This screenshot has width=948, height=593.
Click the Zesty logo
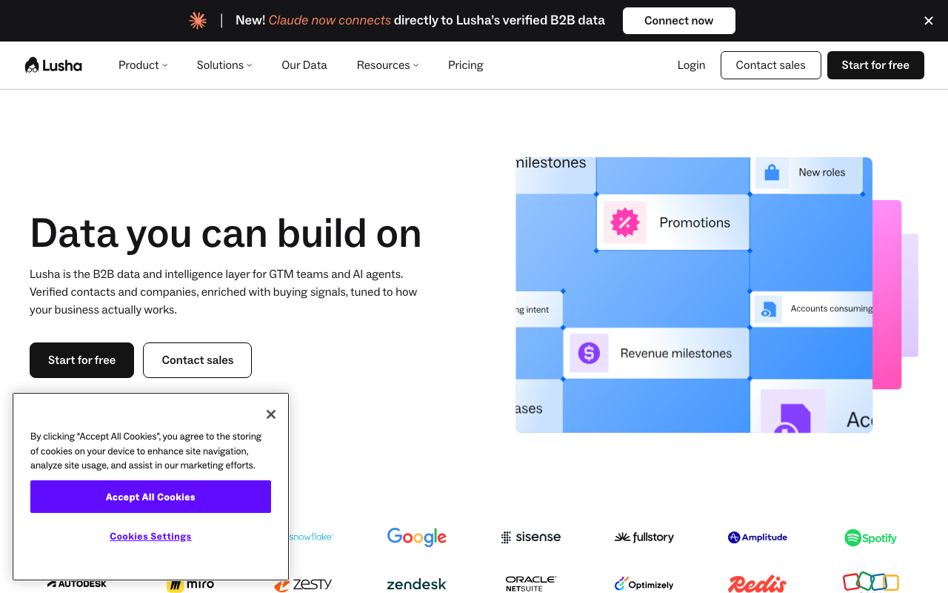point(304,584)
